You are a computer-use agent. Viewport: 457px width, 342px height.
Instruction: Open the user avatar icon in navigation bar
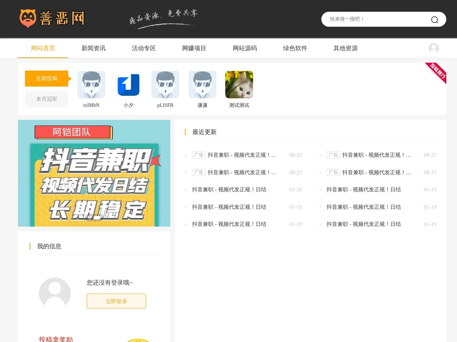click(434, 48)
